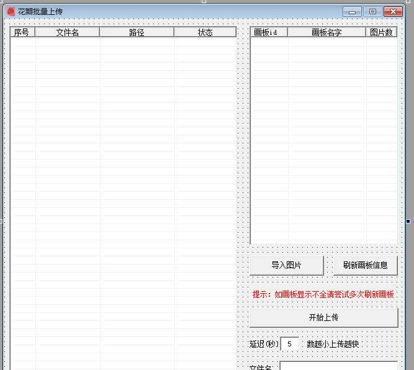The height and width of the screenshot is (370, 414).
Task: Click the red 花瓣 app icon in title bar
Action: (11, 11)
